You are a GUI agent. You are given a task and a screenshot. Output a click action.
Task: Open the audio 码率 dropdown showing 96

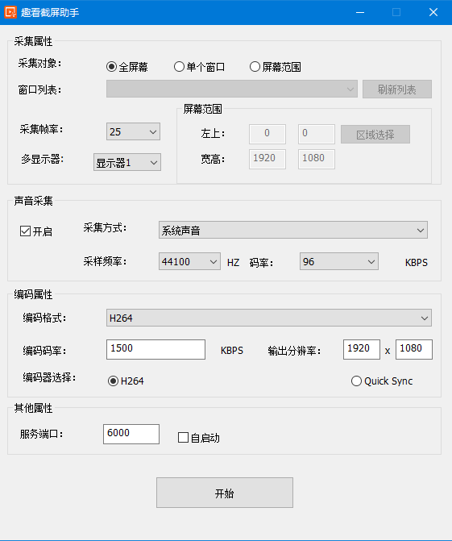click(339, 261)
